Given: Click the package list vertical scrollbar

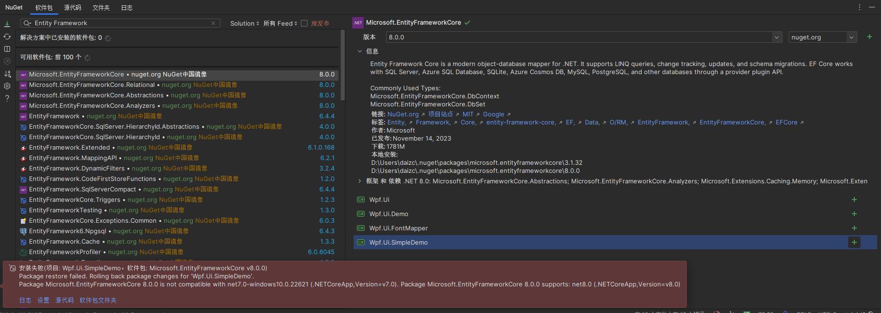Looking at the screenshot, I should (x=342, y=65).
